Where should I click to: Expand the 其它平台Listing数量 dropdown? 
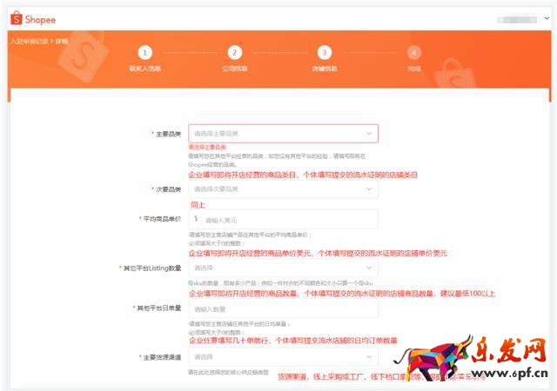pyautogui.click(x=283, y=268)
